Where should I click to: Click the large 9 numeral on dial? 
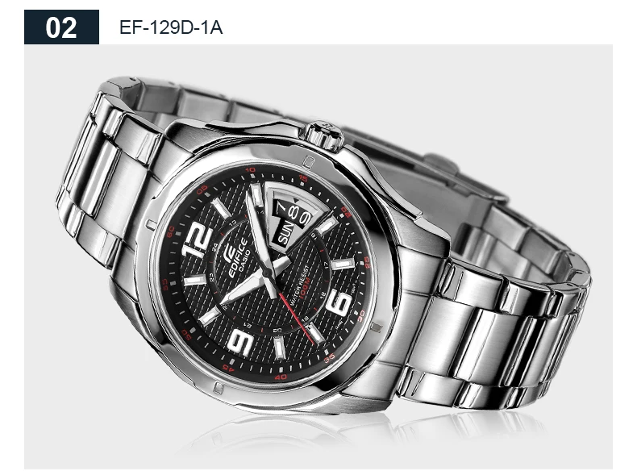(x=241, y=342)
